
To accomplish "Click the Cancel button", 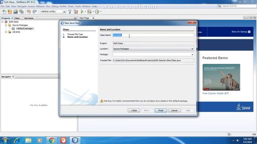I will (174, 110).
